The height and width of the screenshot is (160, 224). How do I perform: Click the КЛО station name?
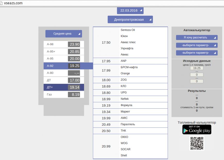click(x=123, y=86)
